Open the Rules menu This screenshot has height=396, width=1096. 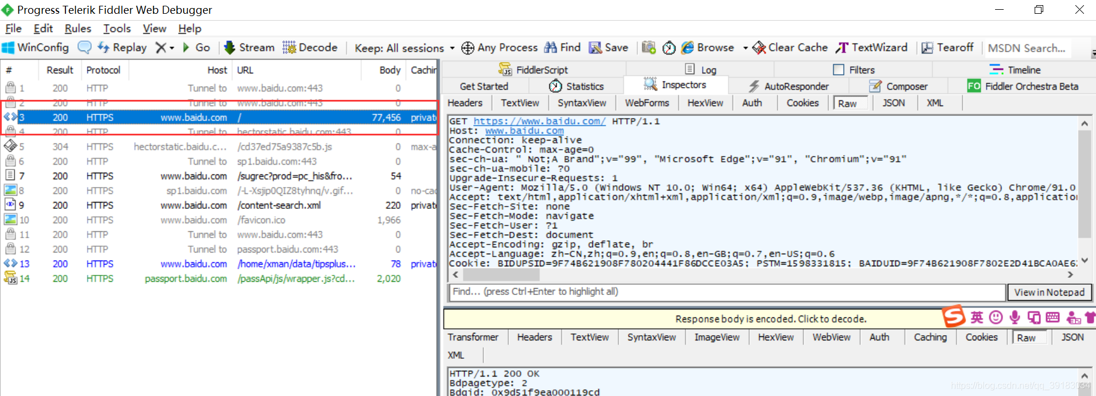coord(78,29)
